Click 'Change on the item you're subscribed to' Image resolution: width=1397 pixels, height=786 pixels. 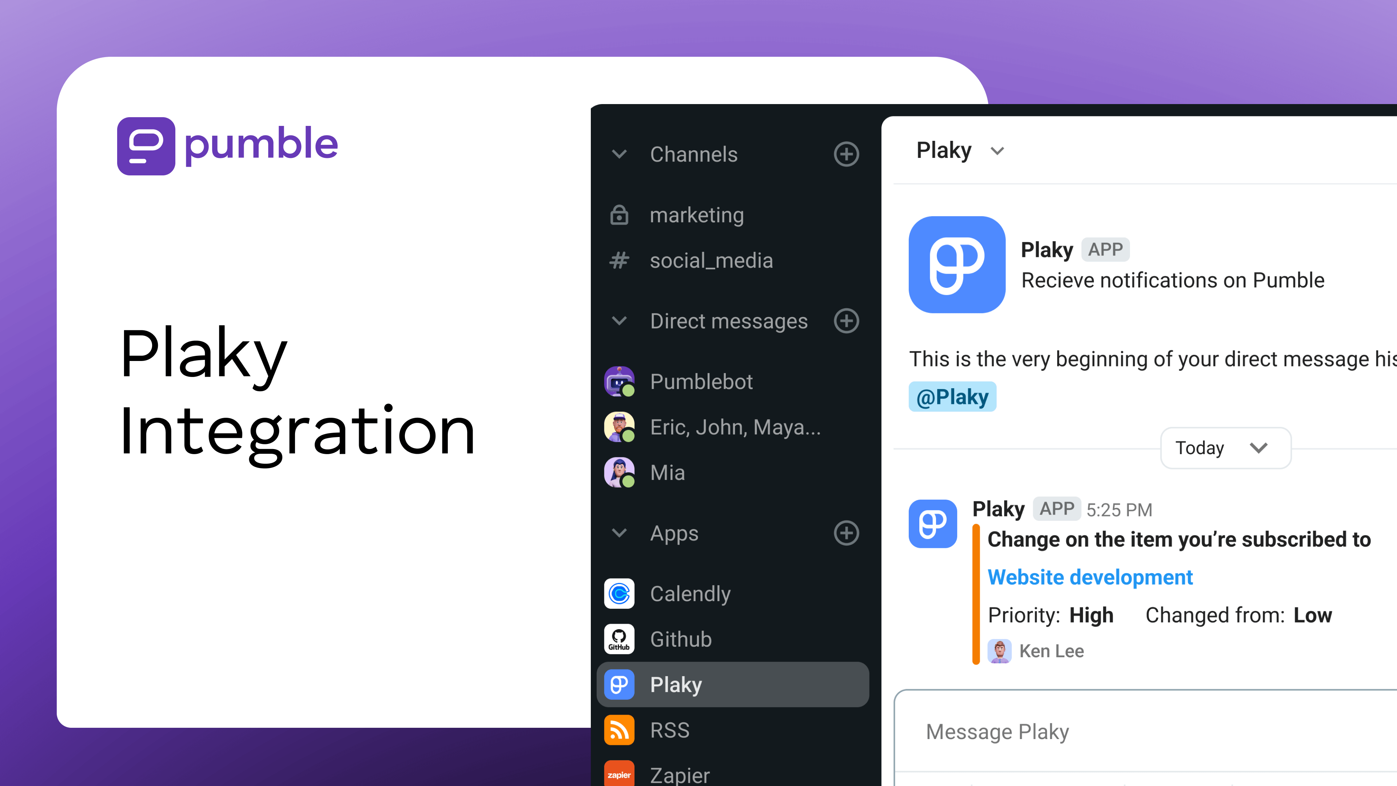pyautogui.click(x=1179, y=539)
